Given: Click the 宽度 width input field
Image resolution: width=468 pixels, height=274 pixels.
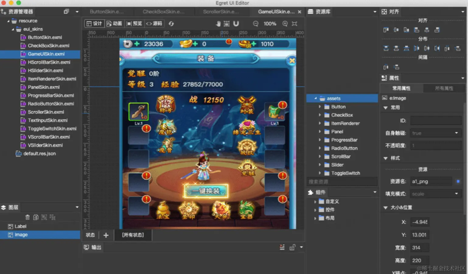Looking at the screenshot, I should pyautogui.click(x=420, y=248).
